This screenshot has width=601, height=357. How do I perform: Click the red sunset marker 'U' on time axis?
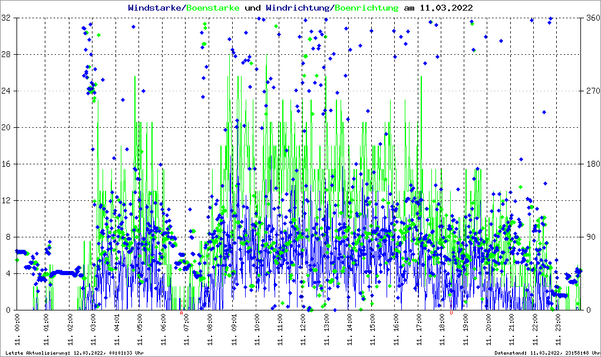(x=451, y=313)
